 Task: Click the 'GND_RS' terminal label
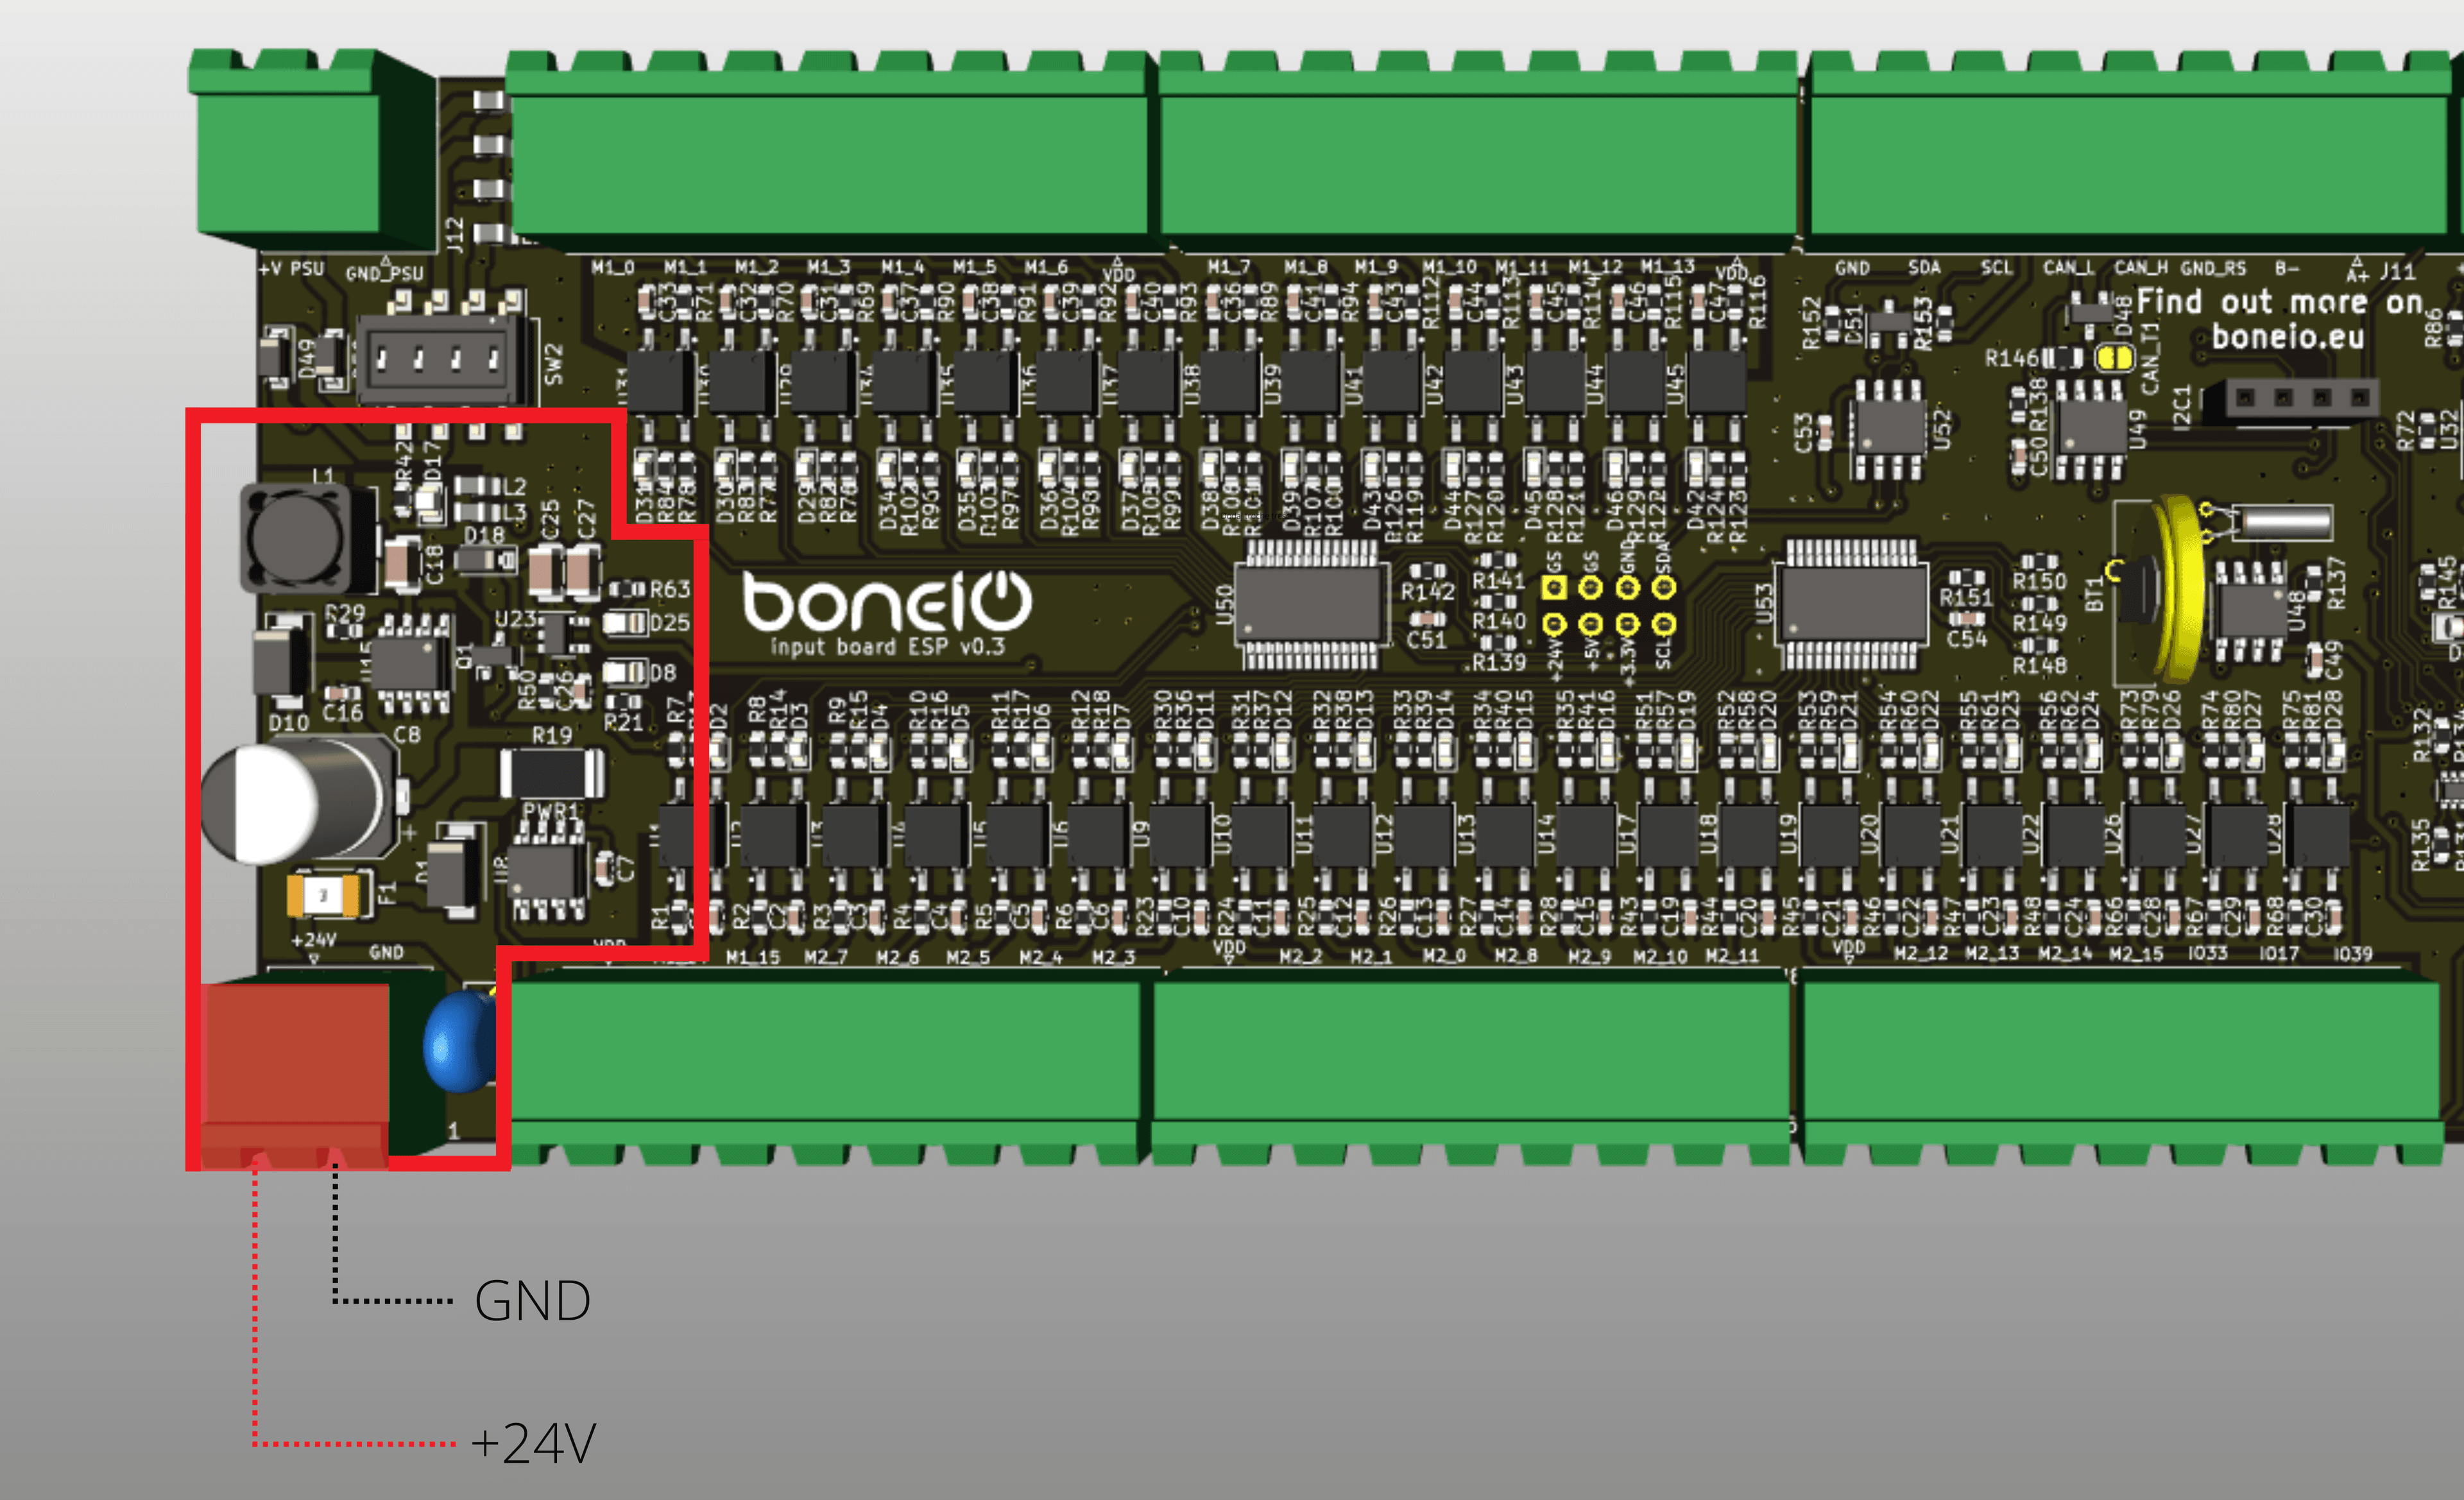tap(2213, 268)
